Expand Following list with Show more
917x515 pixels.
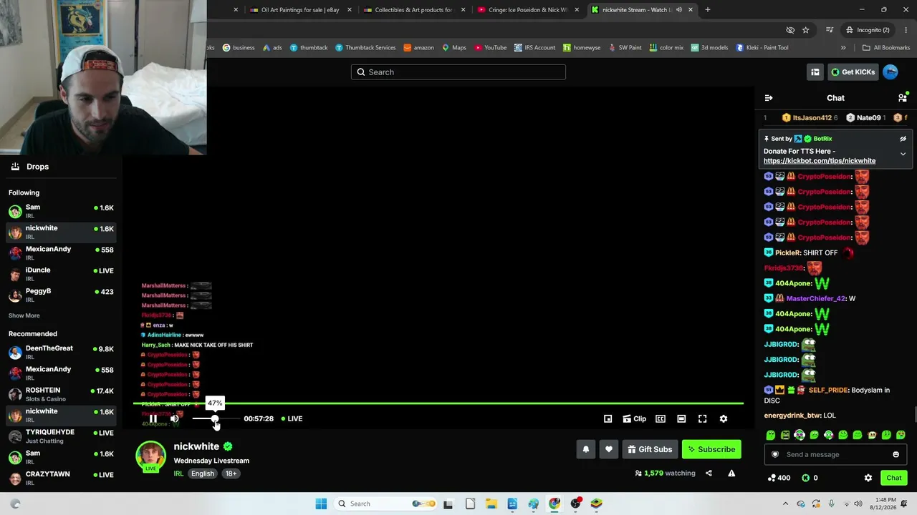point(24,315)
